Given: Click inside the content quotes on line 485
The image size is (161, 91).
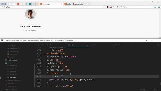Looking at the screenshot, I should point(62,76).
